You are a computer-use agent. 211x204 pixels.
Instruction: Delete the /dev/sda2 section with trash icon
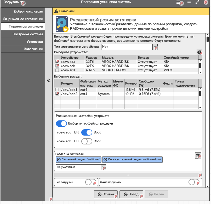coord(198,155)
